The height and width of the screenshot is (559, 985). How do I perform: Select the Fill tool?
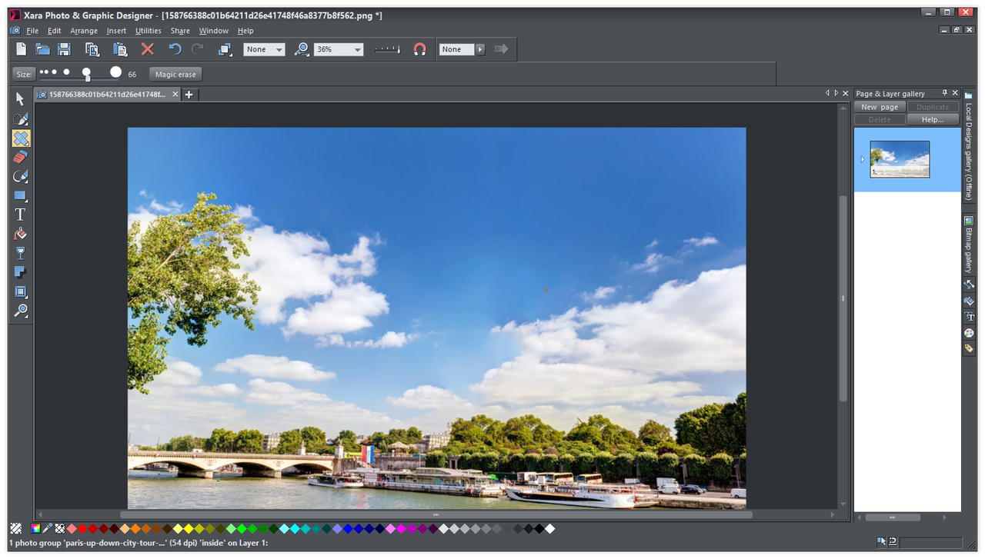(x=21, y=235)
